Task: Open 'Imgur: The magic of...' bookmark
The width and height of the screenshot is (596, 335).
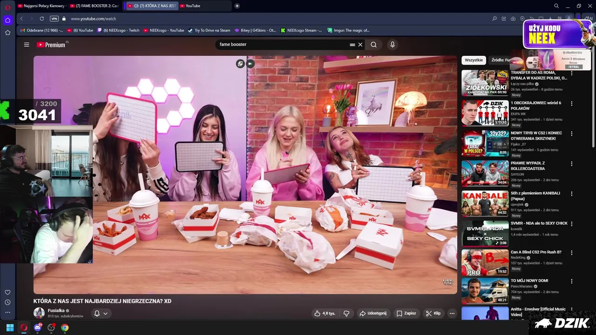Action: [x=348, y=30]
